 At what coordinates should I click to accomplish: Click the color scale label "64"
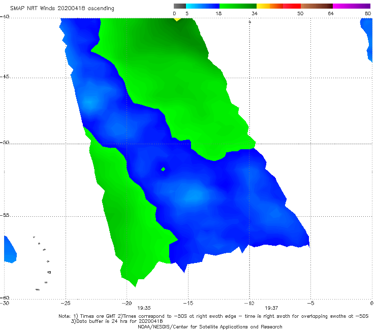[x=331, y=13]
